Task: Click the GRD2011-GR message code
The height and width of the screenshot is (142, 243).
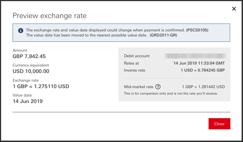Action: click(163, 35)
